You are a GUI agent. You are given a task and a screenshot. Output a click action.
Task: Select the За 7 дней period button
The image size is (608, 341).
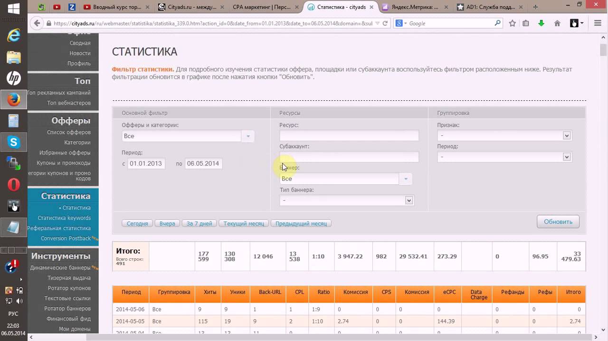199,223
